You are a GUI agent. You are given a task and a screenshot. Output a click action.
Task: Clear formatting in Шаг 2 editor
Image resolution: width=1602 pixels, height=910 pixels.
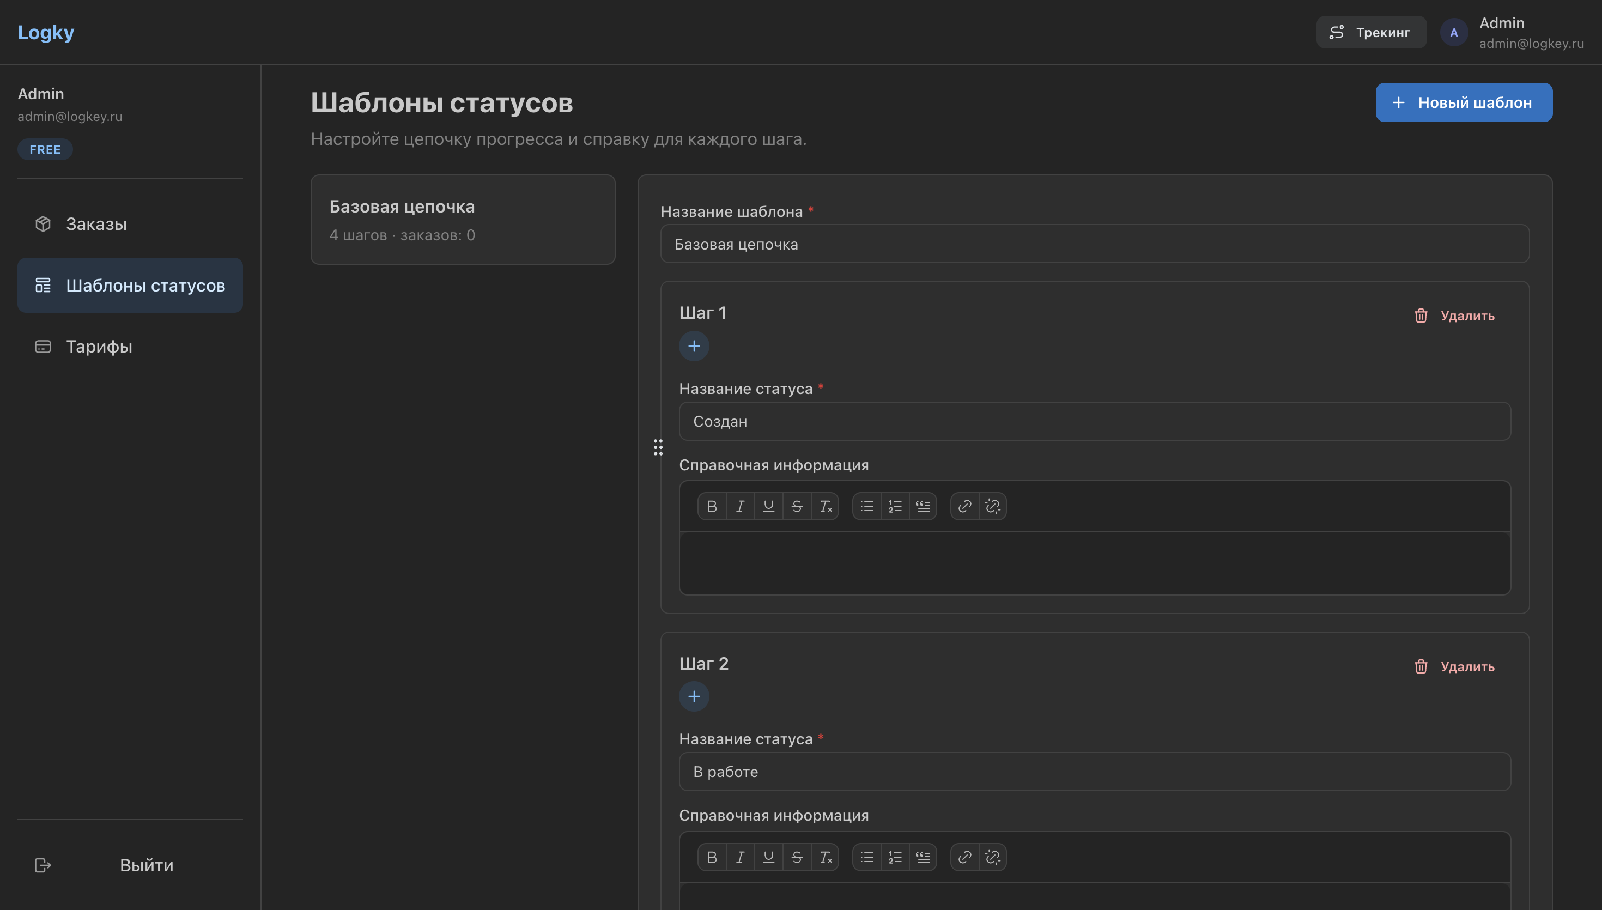pos(826,857)
